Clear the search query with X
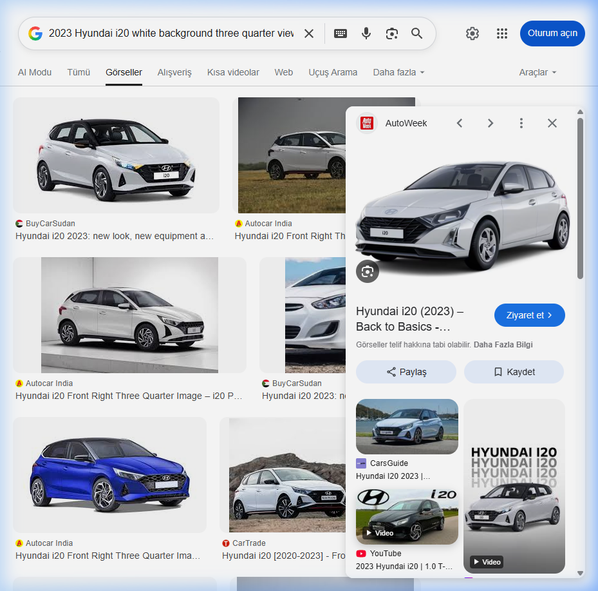598x591 pixels. point(309,34)
